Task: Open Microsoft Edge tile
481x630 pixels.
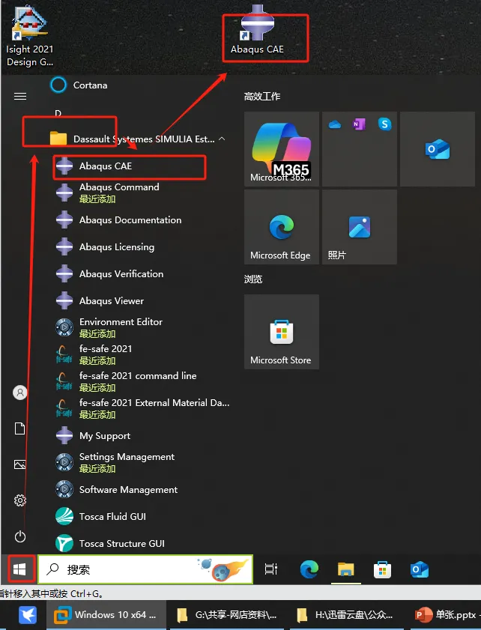Action: tap(281, 227)
